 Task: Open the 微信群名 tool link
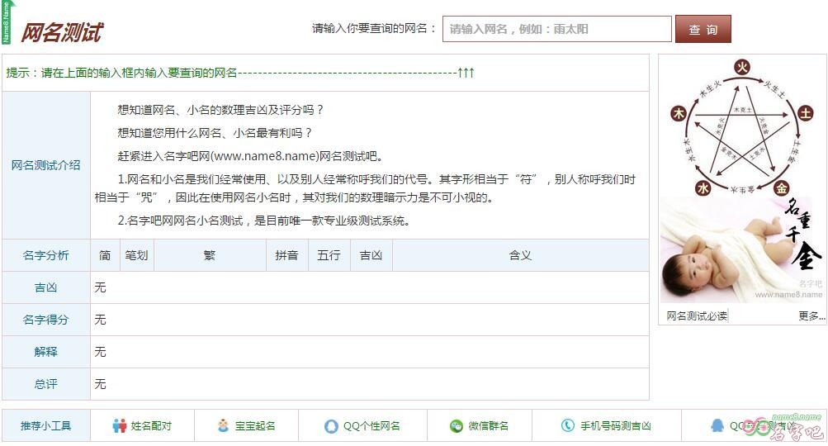tap(488, 426)
